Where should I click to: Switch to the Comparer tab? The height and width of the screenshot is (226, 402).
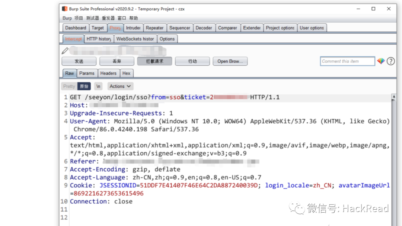(228, 28)
